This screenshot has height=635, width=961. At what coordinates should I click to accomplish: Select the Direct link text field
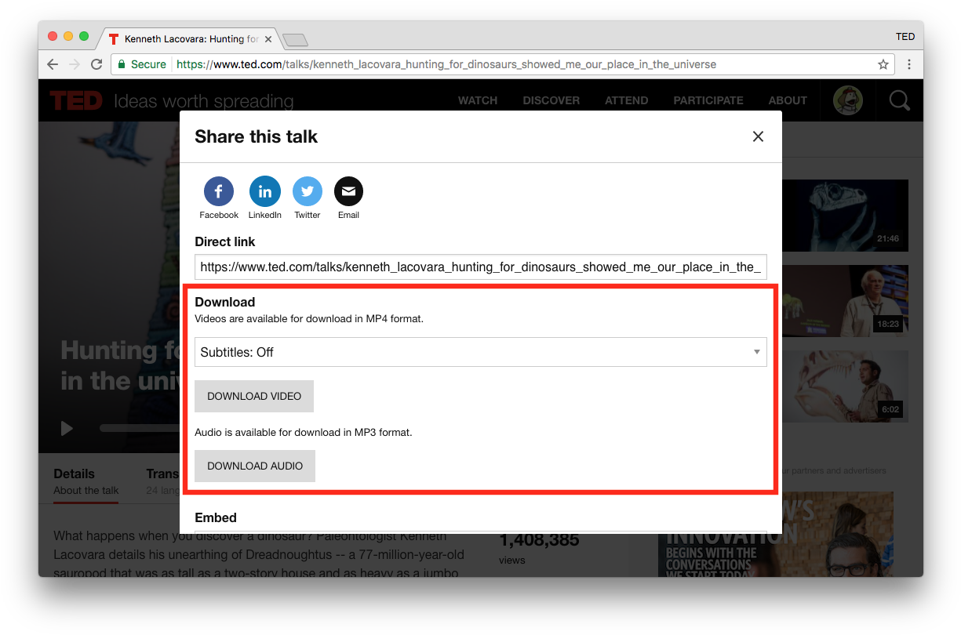(480, 267)
